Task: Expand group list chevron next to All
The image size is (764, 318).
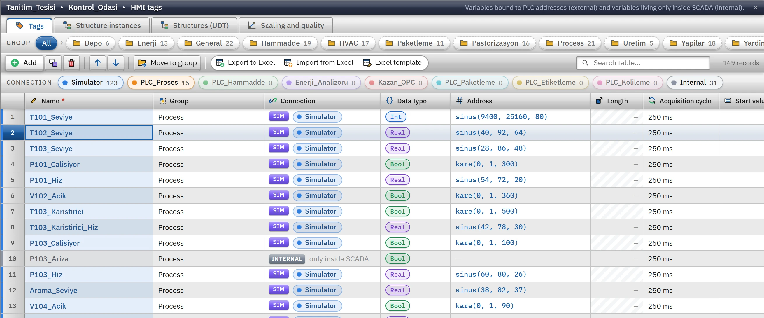Action: click(x=62, y=43)
